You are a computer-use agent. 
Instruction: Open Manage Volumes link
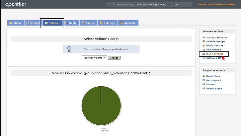(x=217, y=37)
